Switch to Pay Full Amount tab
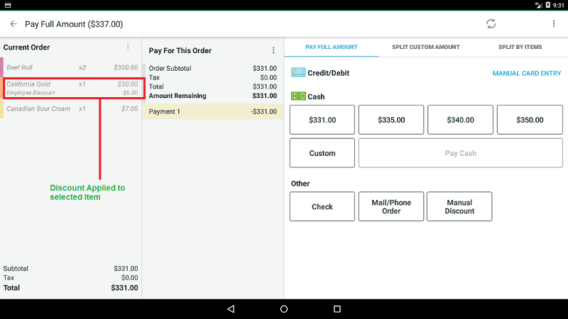Image resolution: width=568 pixels, height=319 pixels. (x=331, y=47)
